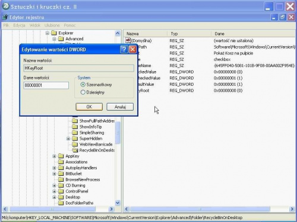Click the values pane horizontal scrollbar thumb

[200, 209]
